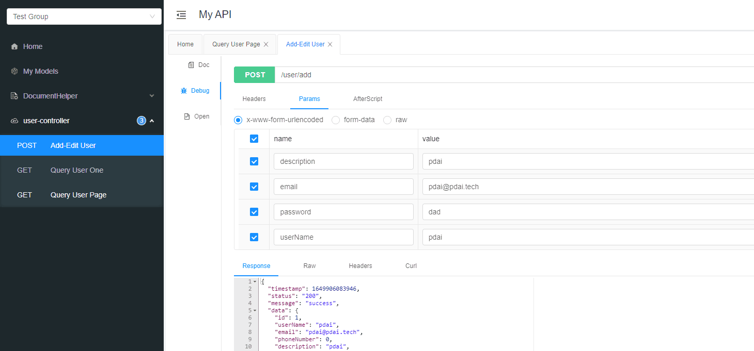Image resolution: width=754 pixels, height=351 pixels.
Task: Open the Debug bug icon panel
Action: (184, 91)
